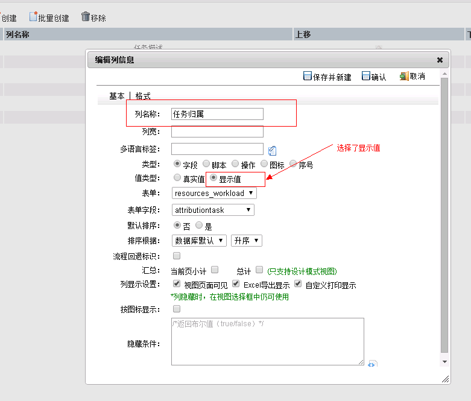Enable 当前页小计 checkbox
The image size is (471, 401).
[x=215, y=270]
